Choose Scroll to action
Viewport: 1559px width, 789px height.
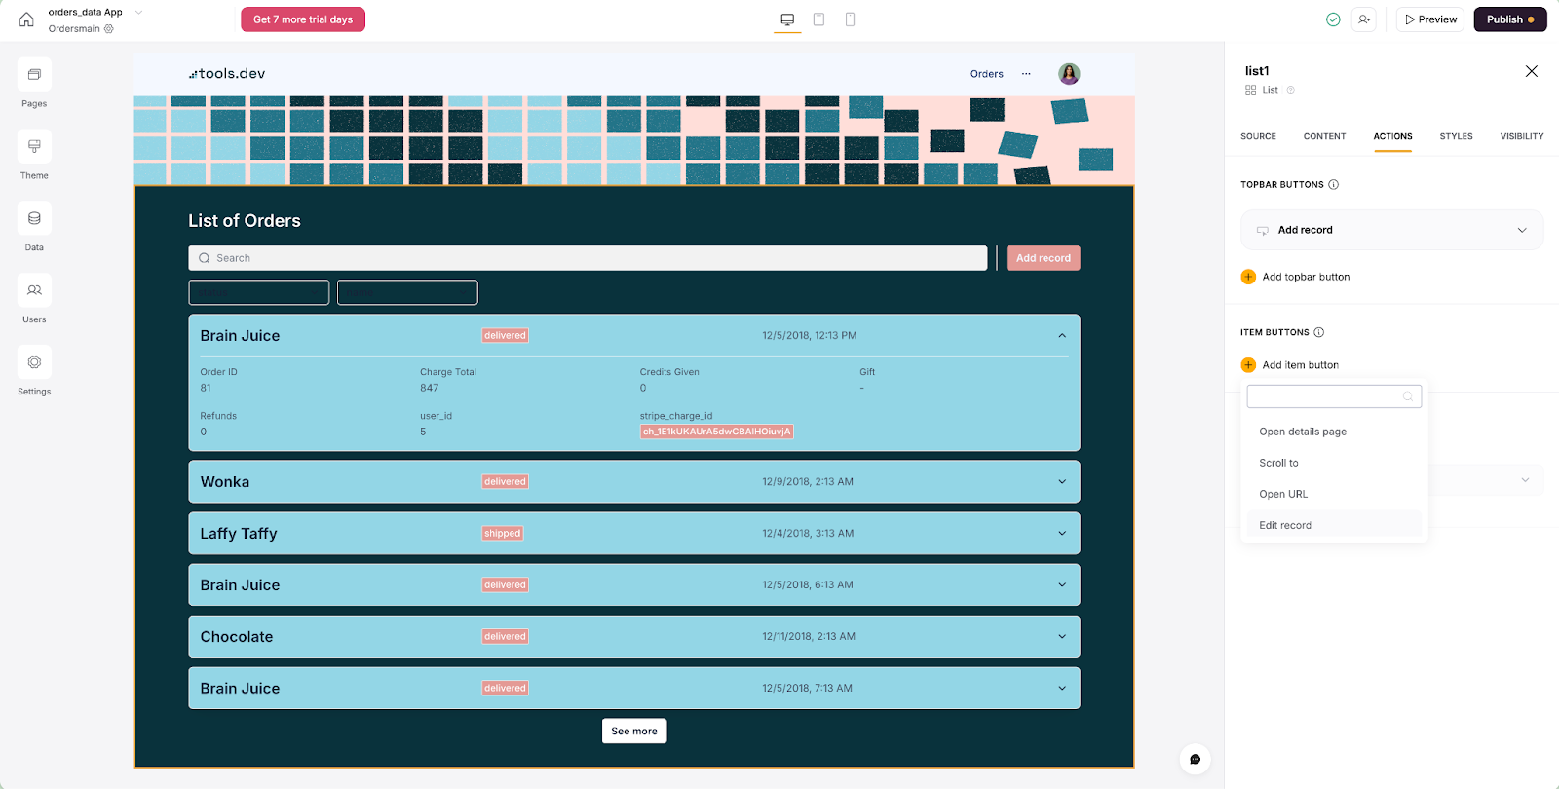1334,463
